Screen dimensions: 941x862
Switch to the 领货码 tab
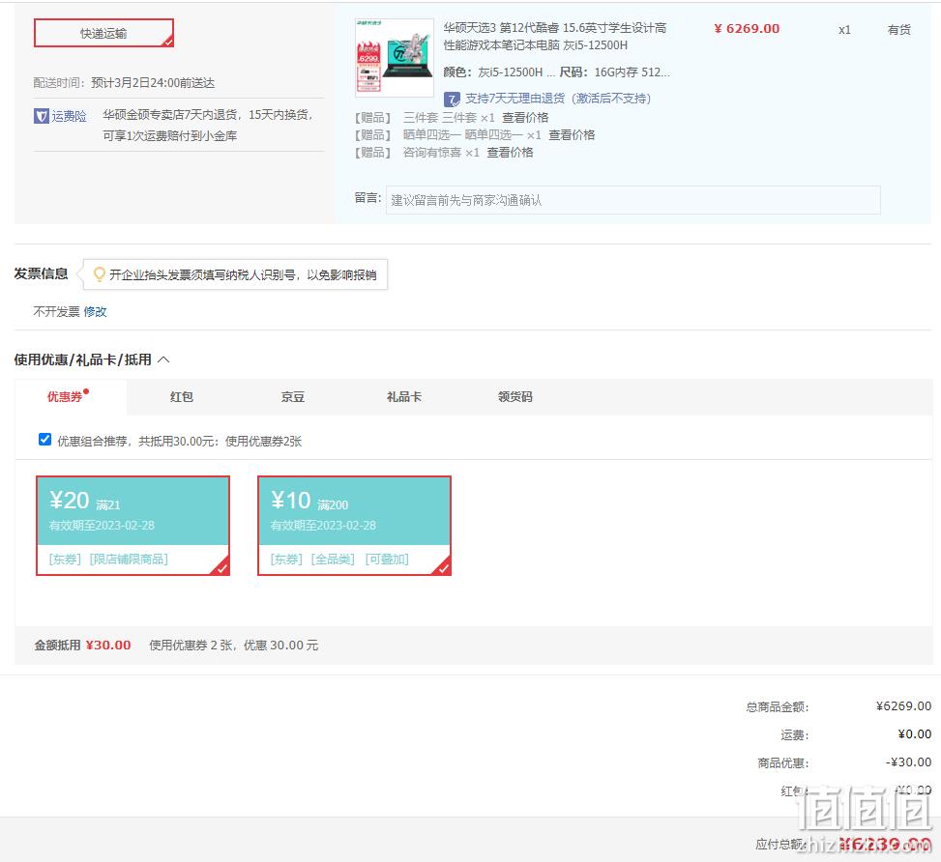[515, 396]
